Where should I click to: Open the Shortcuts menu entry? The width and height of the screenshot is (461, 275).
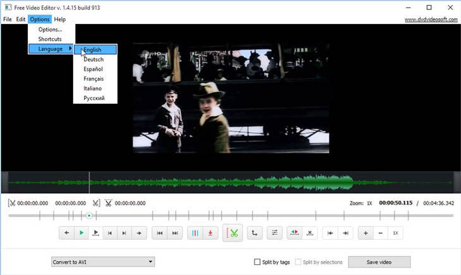50,39
